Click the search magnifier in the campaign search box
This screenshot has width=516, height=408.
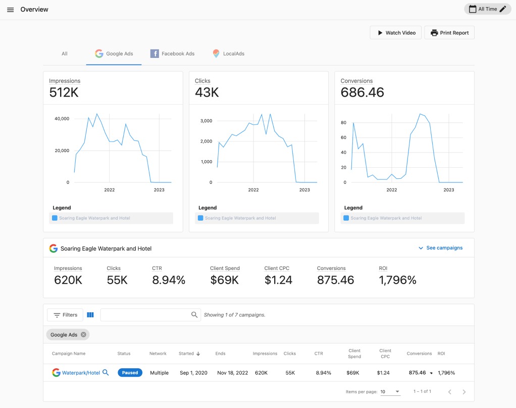(194, 315)
